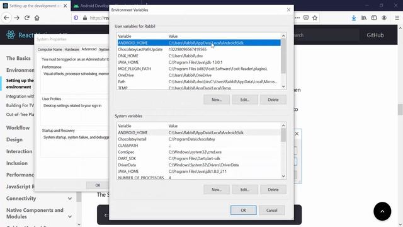Open the GitHub link in header

(375, 35)
